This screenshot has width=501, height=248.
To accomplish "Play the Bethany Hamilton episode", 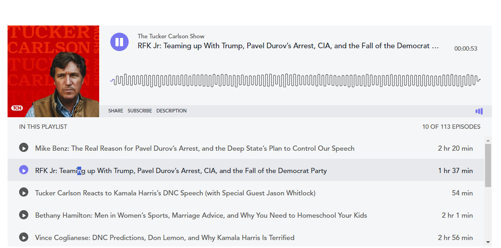I will [x=24, y=215].
